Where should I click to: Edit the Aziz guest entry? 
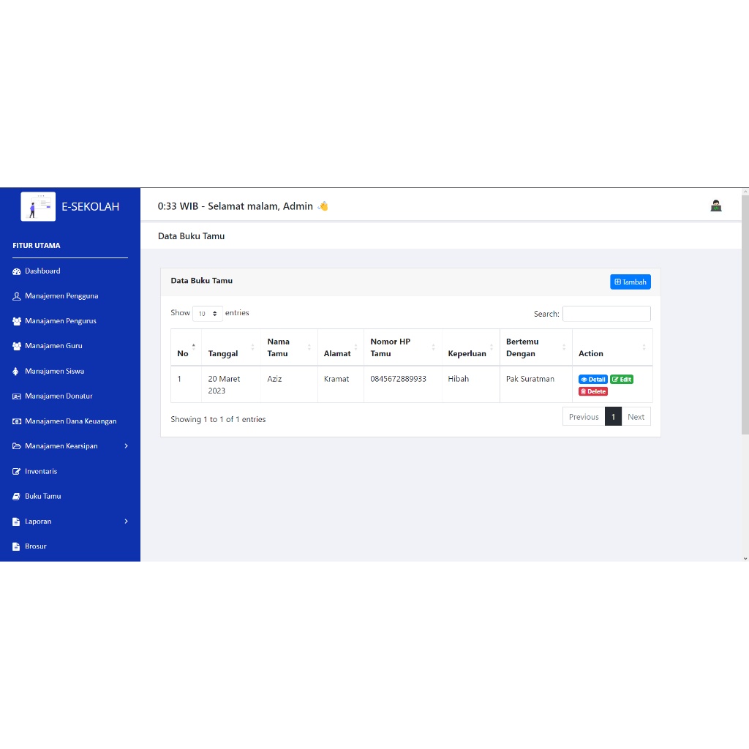click(622, 380)
